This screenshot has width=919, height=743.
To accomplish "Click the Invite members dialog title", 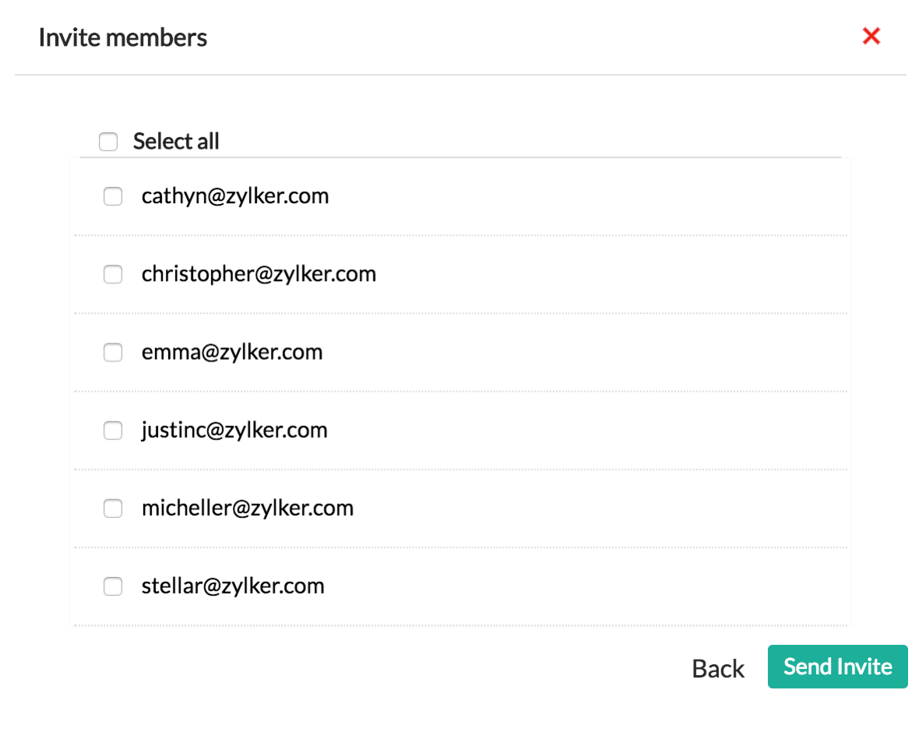I will click(x=123, y=37).
